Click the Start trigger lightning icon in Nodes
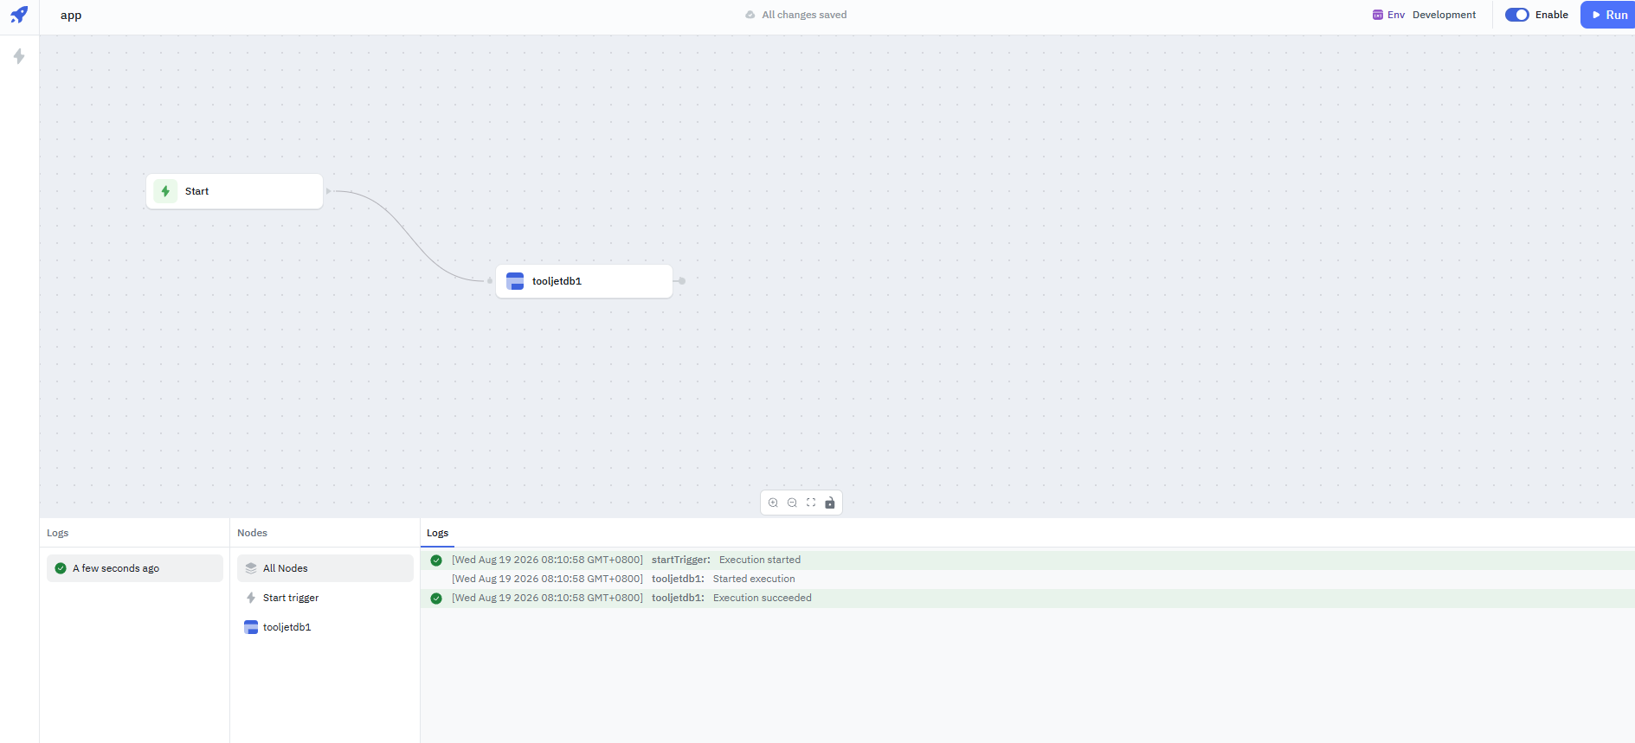This screenshot has height=743, width=1635. tap(251, 598)
